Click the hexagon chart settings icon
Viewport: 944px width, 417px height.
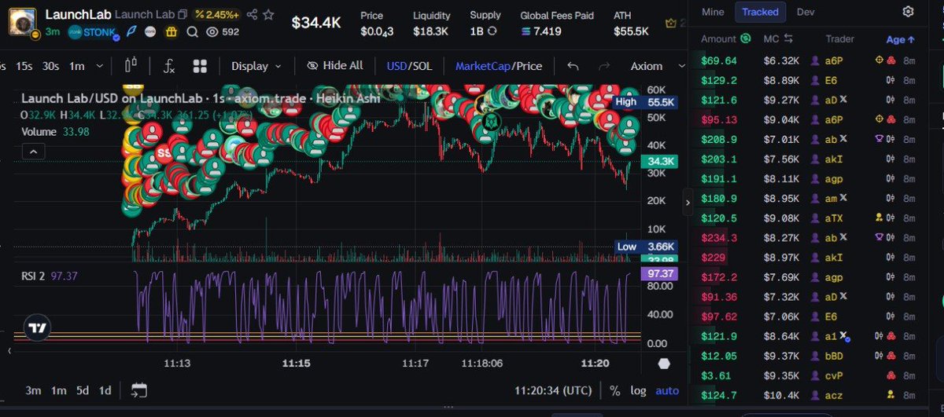(x=665, y=364)
